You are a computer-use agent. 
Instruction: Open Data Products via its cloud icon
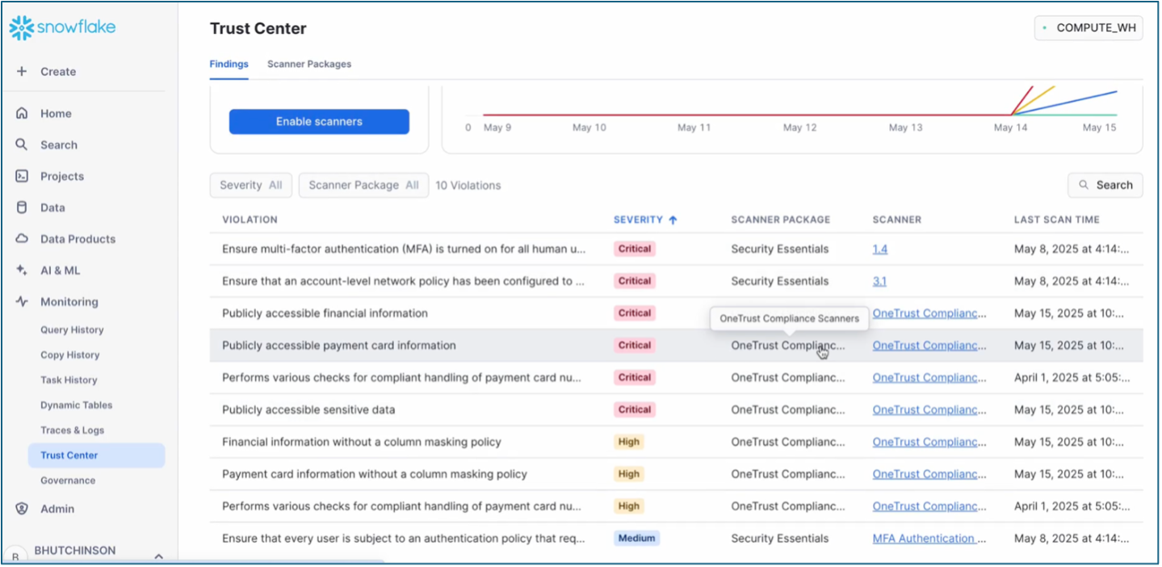click(21, 238)
